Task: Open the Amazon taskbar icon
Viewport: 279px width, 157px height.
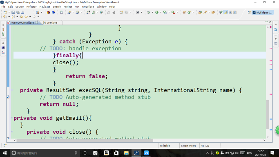Action: [x=106, y=153]
